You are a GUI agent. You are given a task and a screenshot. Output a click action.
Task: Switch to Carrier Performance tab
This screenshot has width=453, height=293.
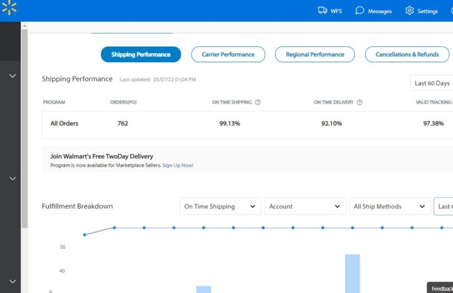coord(228,55)
